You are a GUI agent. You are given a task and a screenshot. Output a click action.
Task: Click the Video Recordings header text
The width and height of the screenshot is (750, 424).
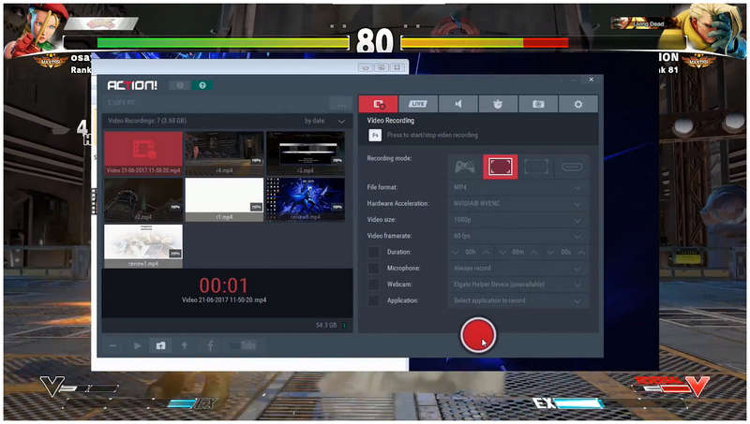147,121
